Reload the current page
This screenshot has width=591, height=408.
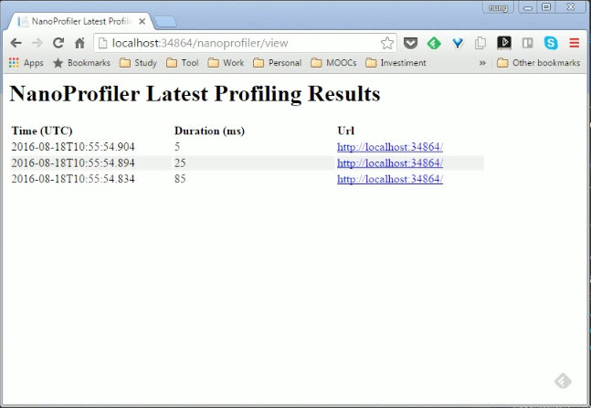58,43
